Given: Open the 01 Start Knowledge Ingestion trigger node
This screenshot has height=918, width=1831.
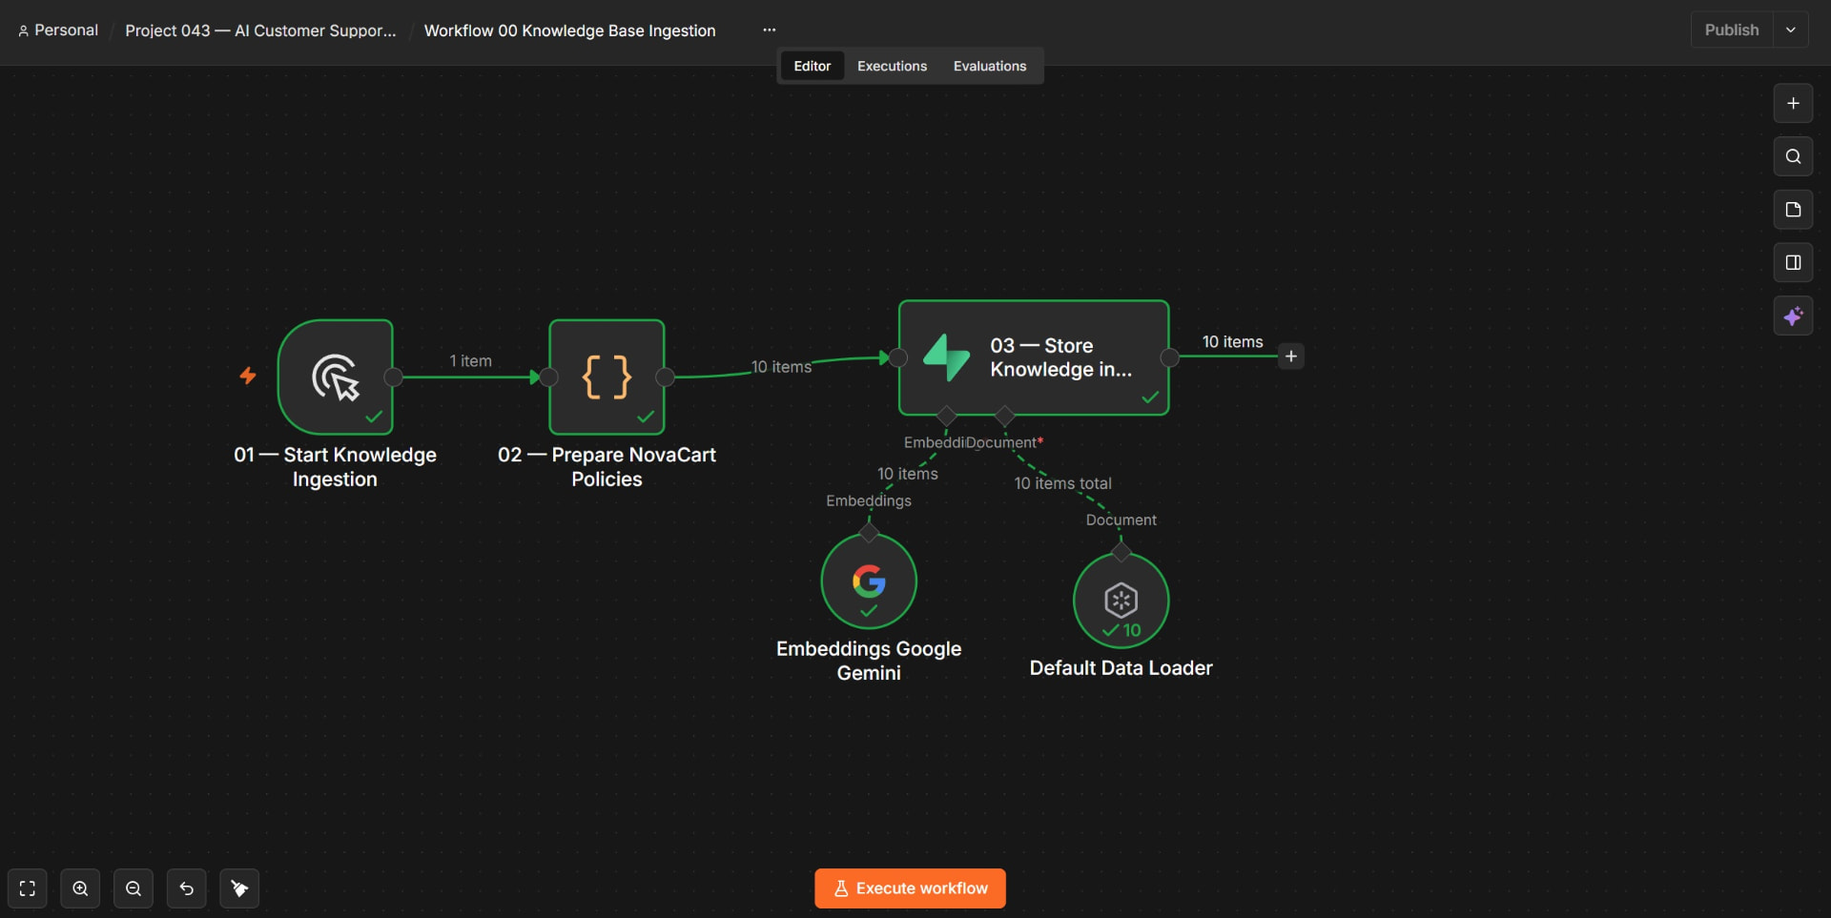Looking at the screenshot, I should pos(336,377).
